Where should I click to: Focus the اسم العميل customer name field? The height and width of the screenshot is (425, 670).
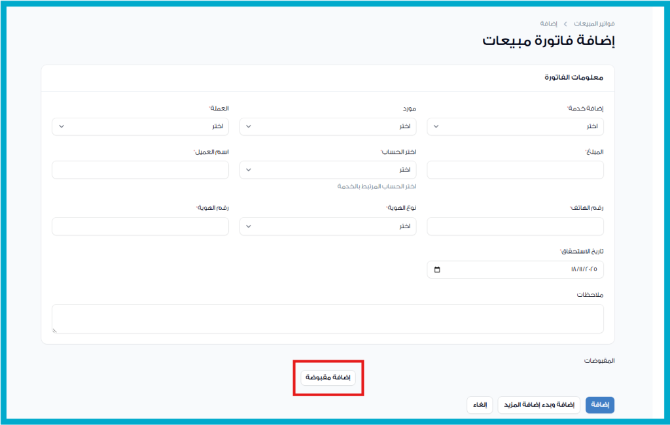click(140, 170)
